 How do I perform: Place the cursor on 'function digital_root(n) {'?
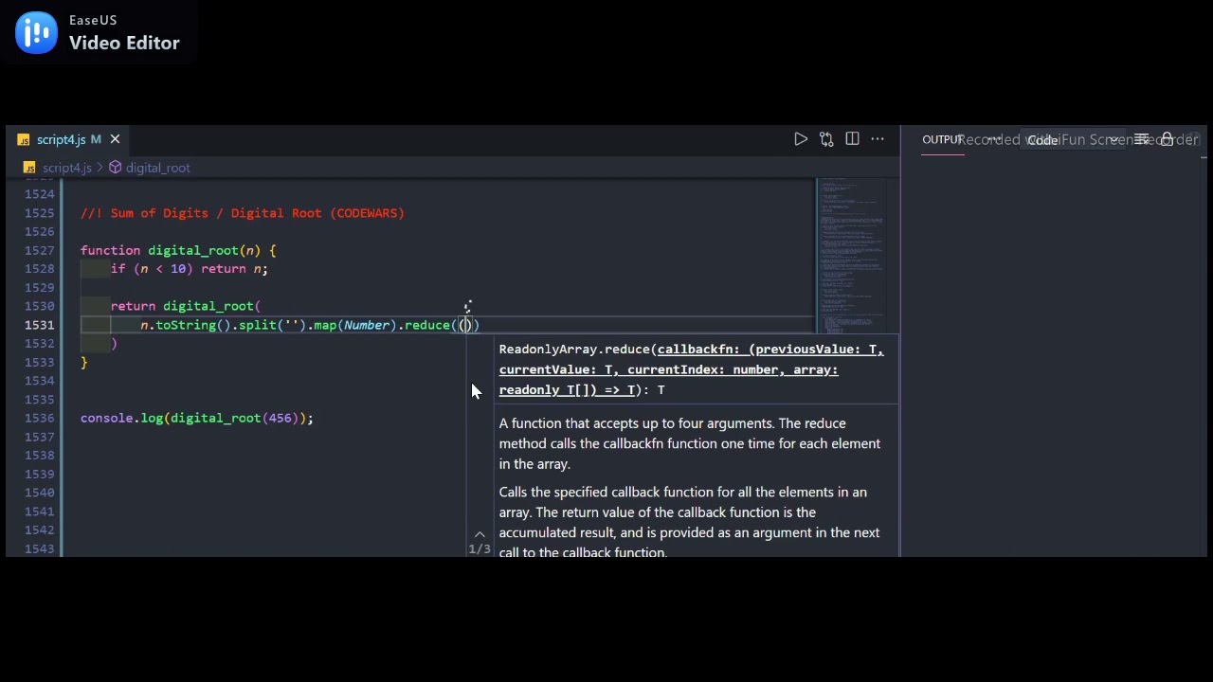coord(178,250)
